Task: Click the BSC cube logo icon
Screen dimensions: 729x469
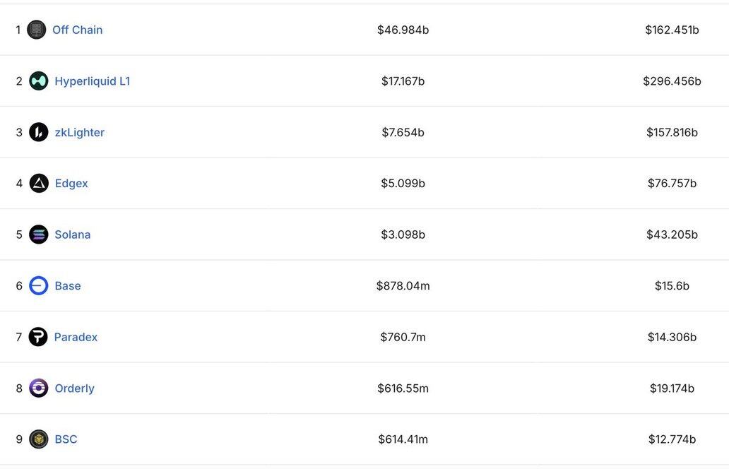Action: [x=39, y=439]
